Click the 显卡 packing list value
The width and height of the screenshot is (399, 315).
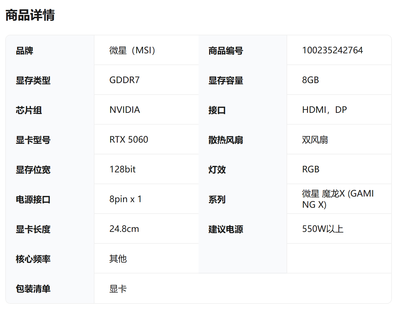point(118,289)
